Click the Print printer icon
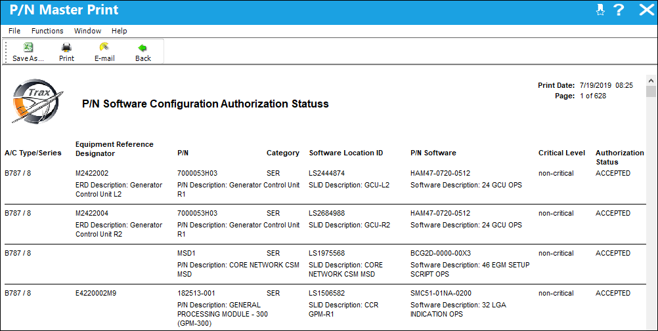658x331 pixels. click(x=66, y=47)
